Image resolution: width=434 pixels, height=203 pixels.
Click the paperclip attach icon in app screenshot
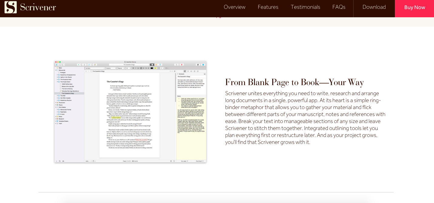point(90,65)
